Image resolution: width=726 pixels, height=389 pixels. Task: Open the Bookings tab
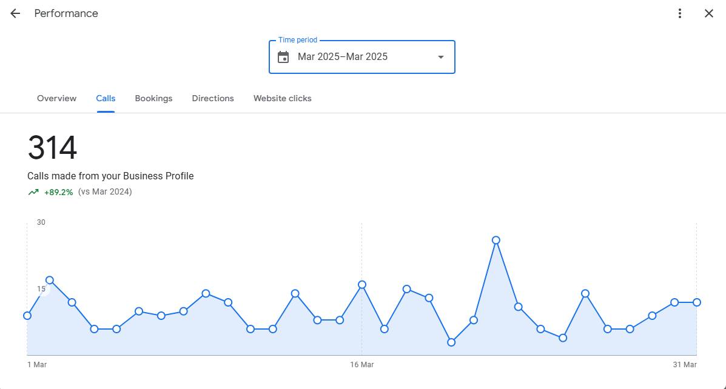tap(153, 98)
